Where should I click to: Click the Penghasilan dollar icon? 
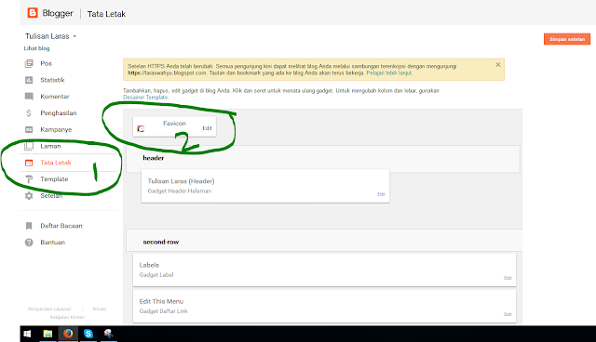pos(29,113)
